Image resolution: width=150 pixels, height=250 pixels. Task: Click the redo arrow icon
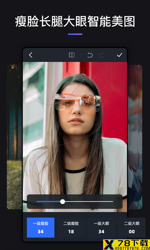click(x=101, y=55)
